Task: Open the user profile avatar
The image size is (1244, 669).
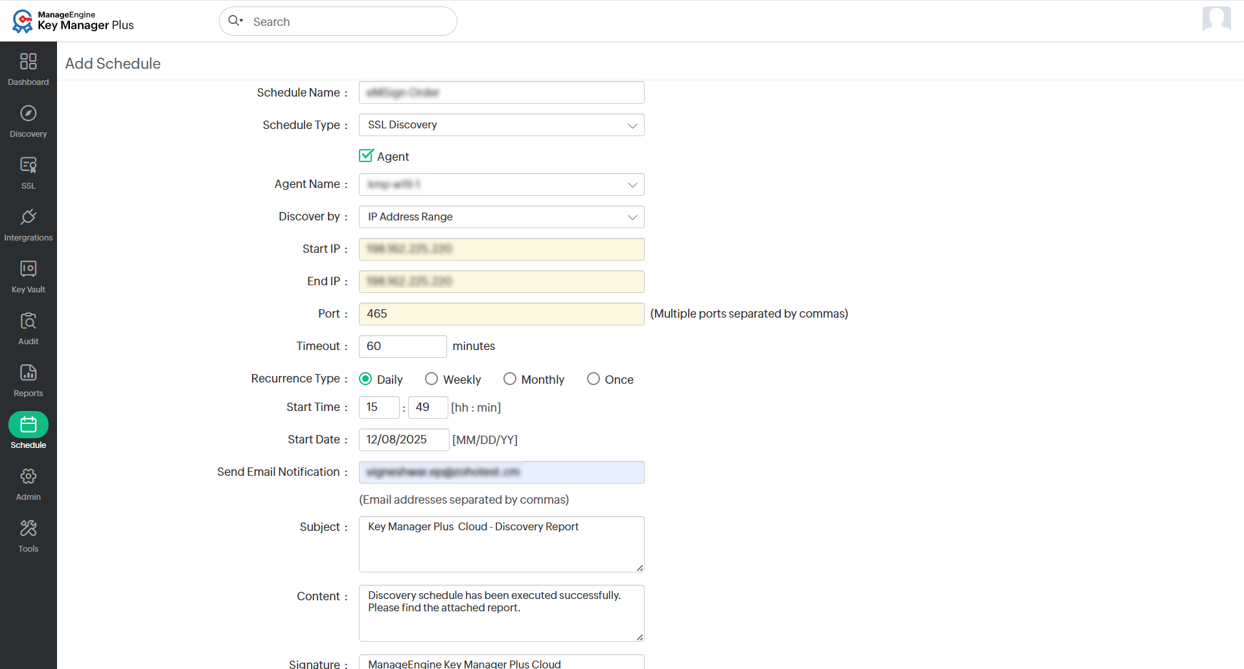Action: 1216,19
